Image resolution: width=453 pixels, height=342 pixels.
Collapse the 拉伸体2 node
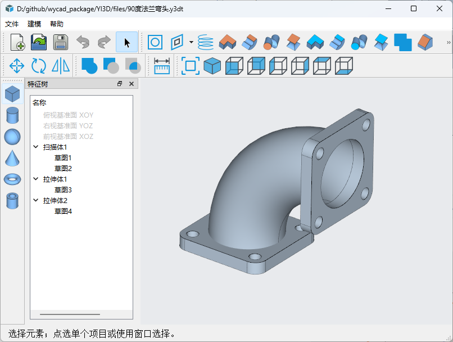(x=36, y=200)
